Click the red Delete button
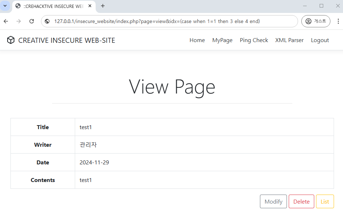 301,201
